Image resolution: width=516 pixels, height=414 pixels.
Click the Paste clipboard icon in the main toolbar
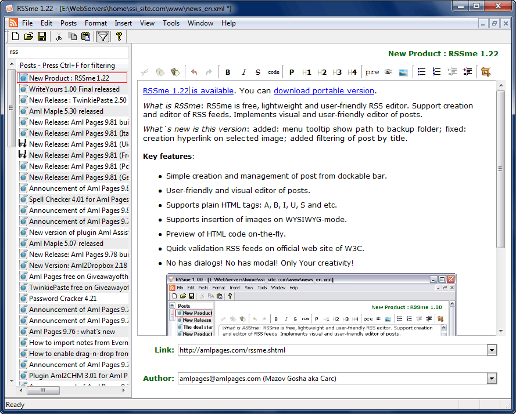[85, 36]
